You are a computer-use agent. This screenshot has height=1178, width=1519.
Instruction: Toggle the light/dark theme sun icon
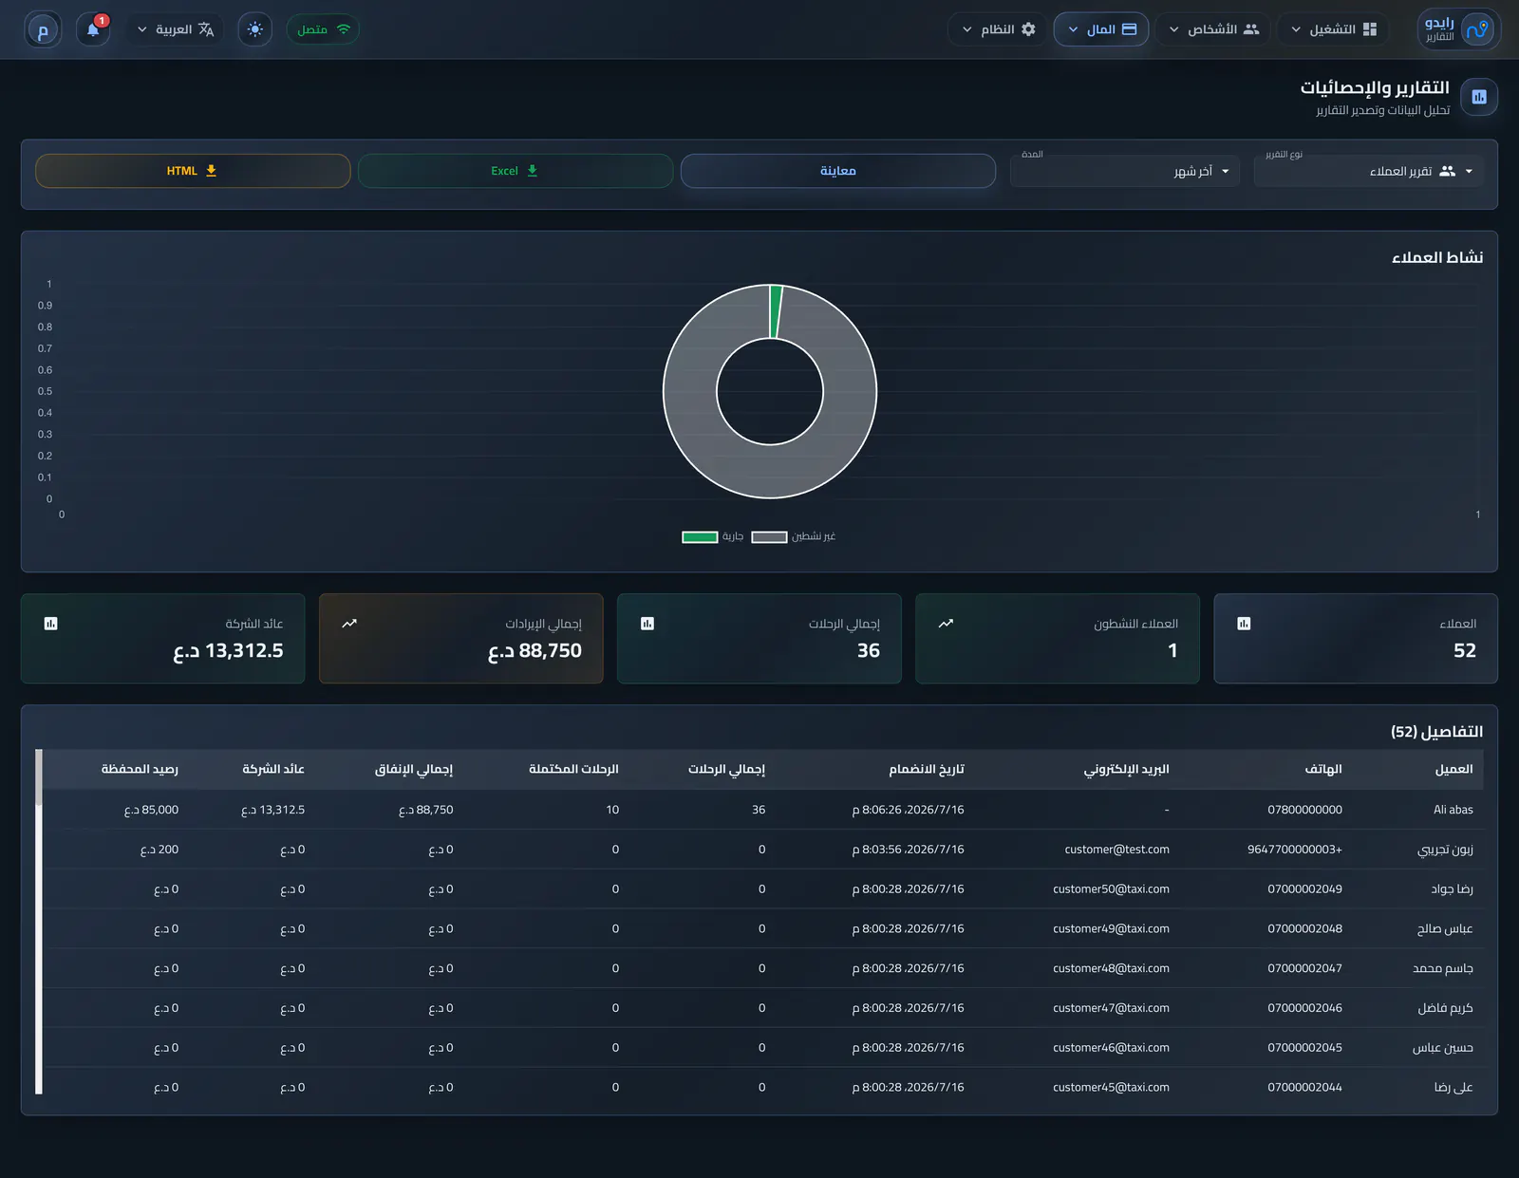click(254, 29)
